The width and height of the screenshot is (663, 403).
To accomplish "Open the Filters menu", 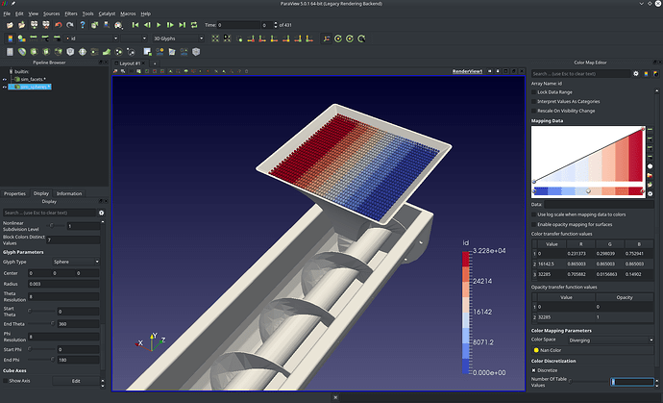I will pos(71,14).
